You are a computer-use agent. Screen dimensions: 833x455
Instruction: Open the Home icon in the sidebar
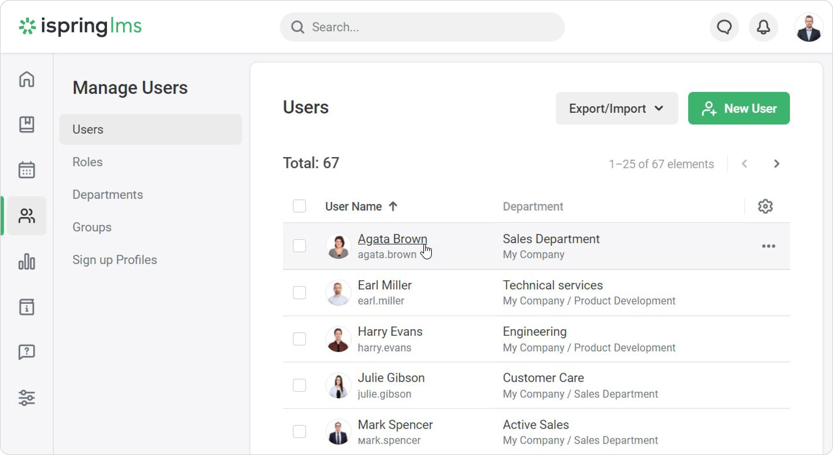(x=26, y=79)
